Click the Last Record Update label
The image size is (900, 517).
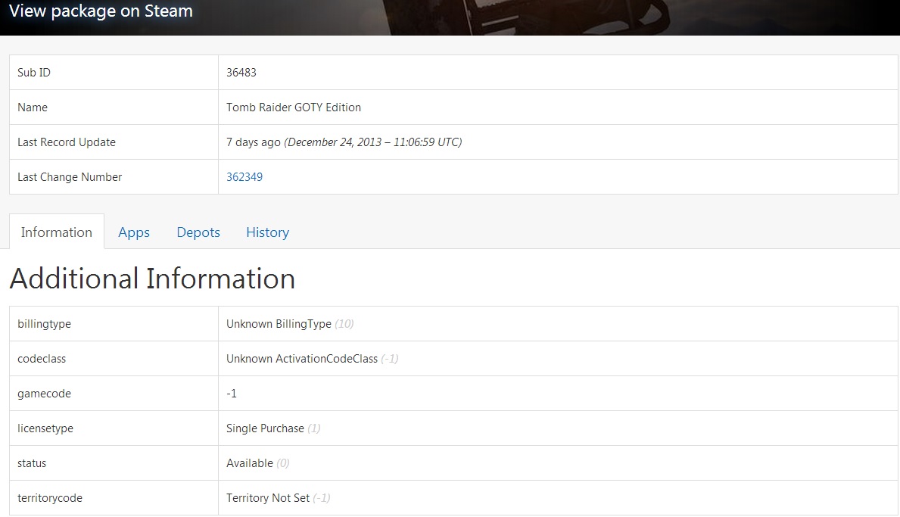pyautogui.click(x=67, y=142)
